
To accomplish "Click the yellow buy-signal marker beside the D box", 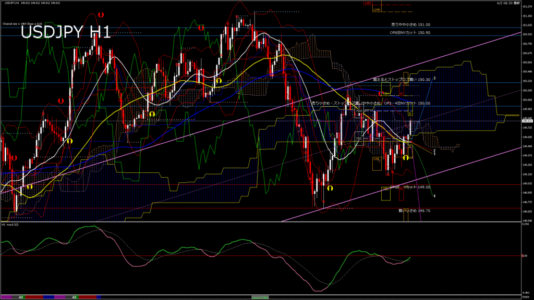I will [x=405, y=157].
